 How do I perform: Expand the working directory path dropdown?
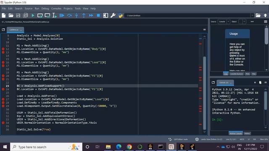coord(252,16)
